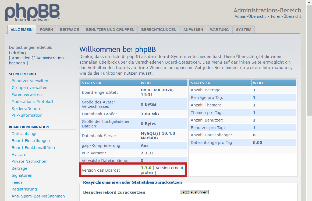Click the Anzahl Benutzer label
312x201 pixels.
click(207, 120)
